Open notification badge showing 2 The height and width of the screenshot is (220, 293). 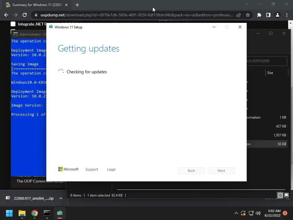point(285,213)
